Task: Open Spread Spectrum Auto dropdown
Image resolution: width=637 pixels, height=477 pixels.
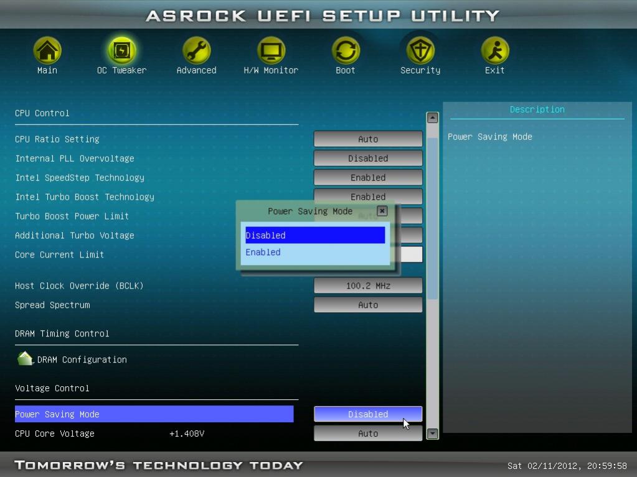Action: point(368,305)
